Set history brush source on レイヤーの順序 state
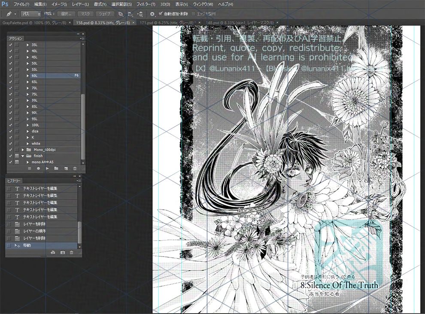The image size is (425, 314). click(x=9, y=231)
